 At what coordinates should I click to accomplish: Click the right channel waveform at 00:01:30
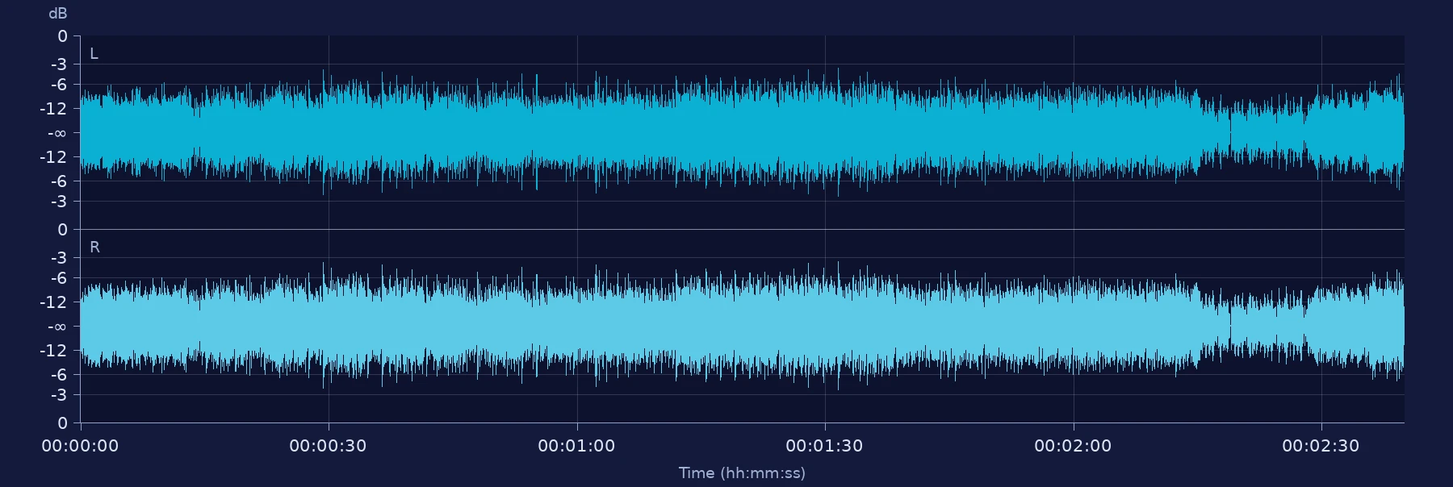(x=824, y=327)
